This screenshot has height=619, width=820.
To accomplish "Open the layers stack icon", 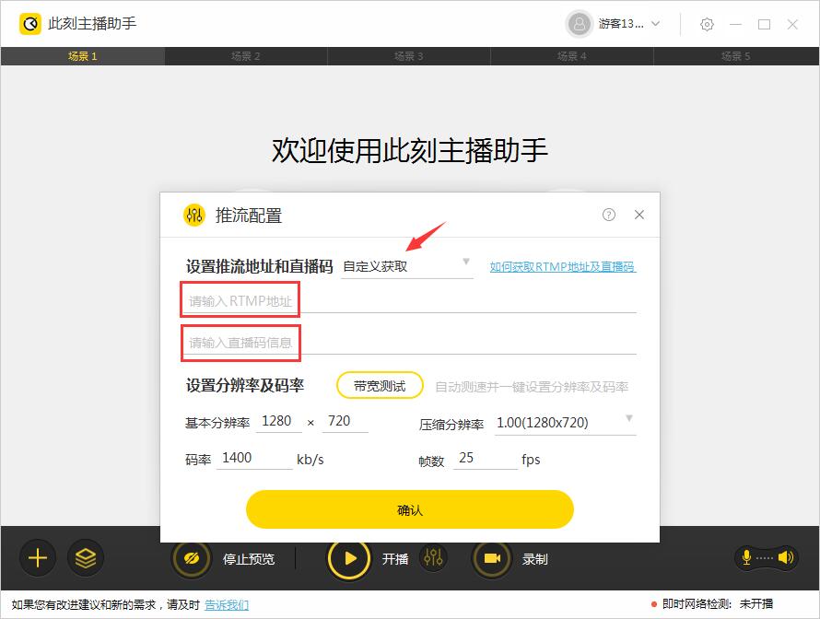I will coord(86,558).
